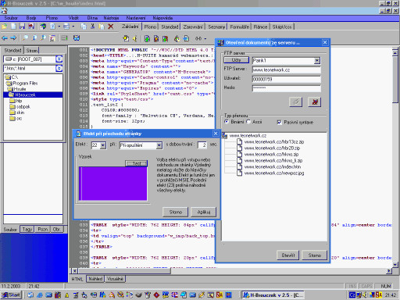Click the clipboard paste icon

(102, 27)
